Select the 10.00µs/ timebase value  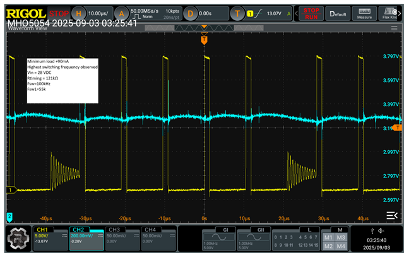point(98,13)
